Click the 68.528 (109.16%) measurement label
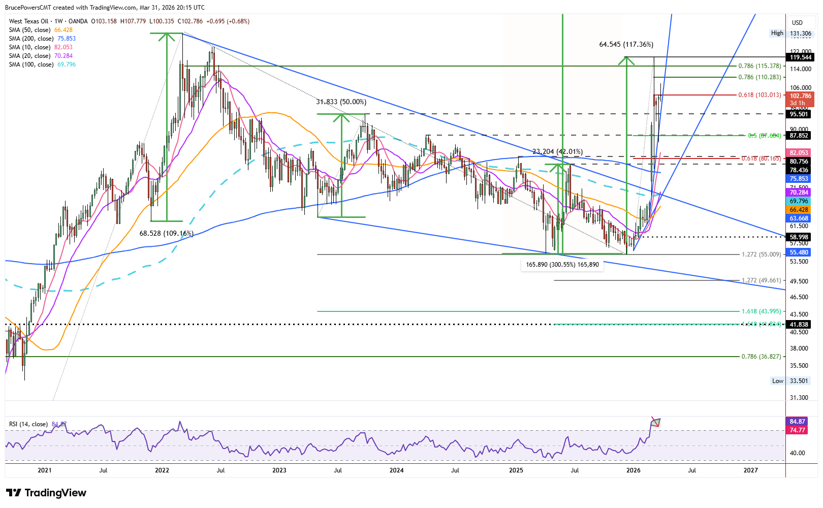 [x=166, y=234]
